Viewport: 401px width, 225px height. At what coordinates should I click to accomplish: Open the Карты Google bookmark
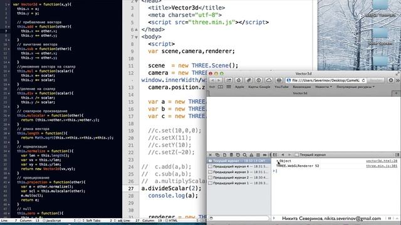point(259,87)
